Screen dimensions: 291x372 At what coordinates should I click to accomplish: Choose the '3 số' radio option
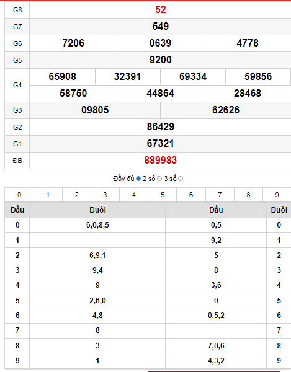[x=181, y=179]
